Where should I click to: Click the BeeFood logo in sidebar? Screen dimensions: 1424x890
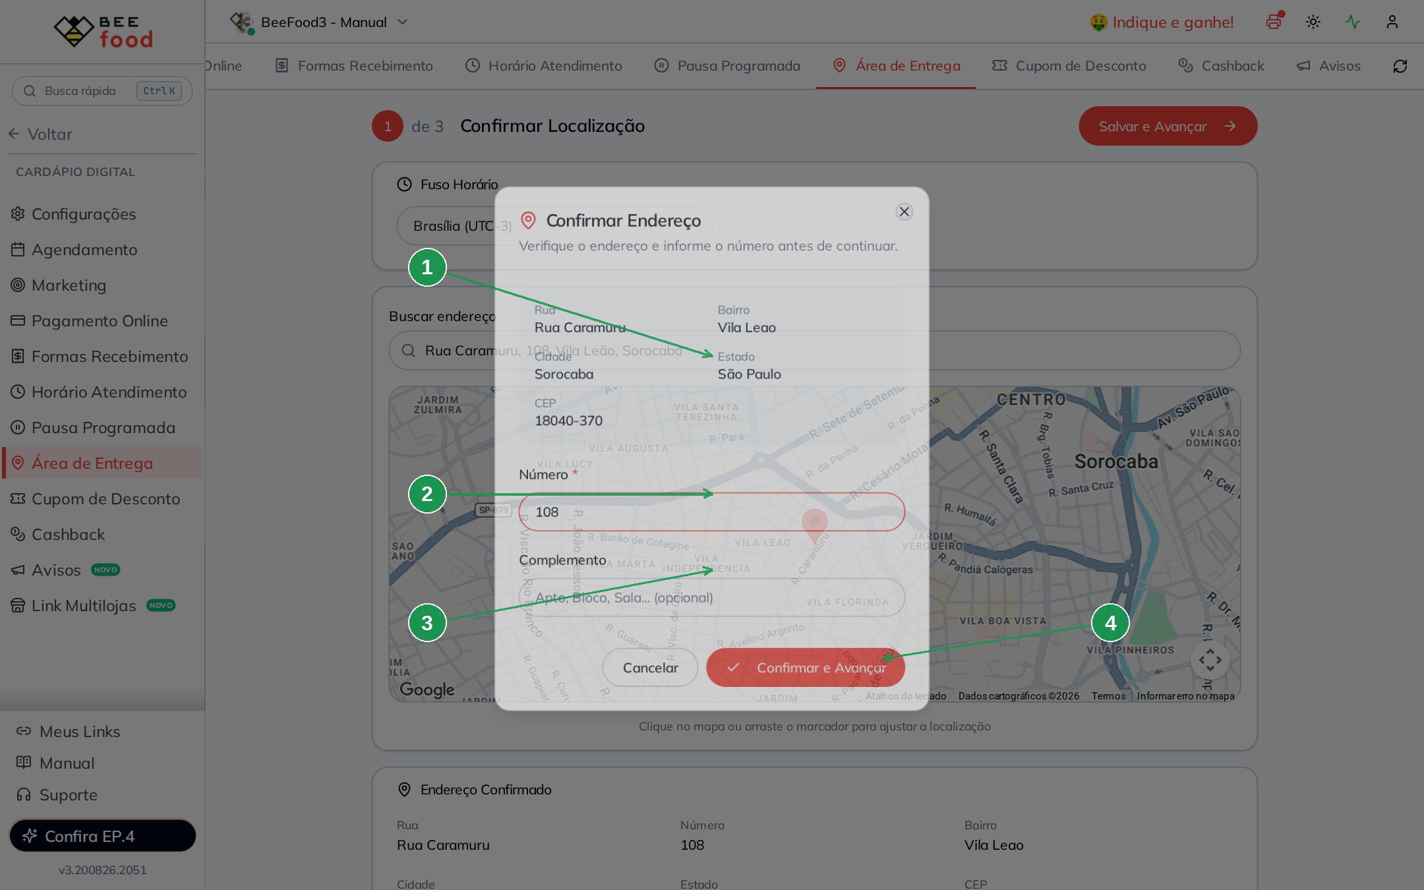click(x=103, y=31)
